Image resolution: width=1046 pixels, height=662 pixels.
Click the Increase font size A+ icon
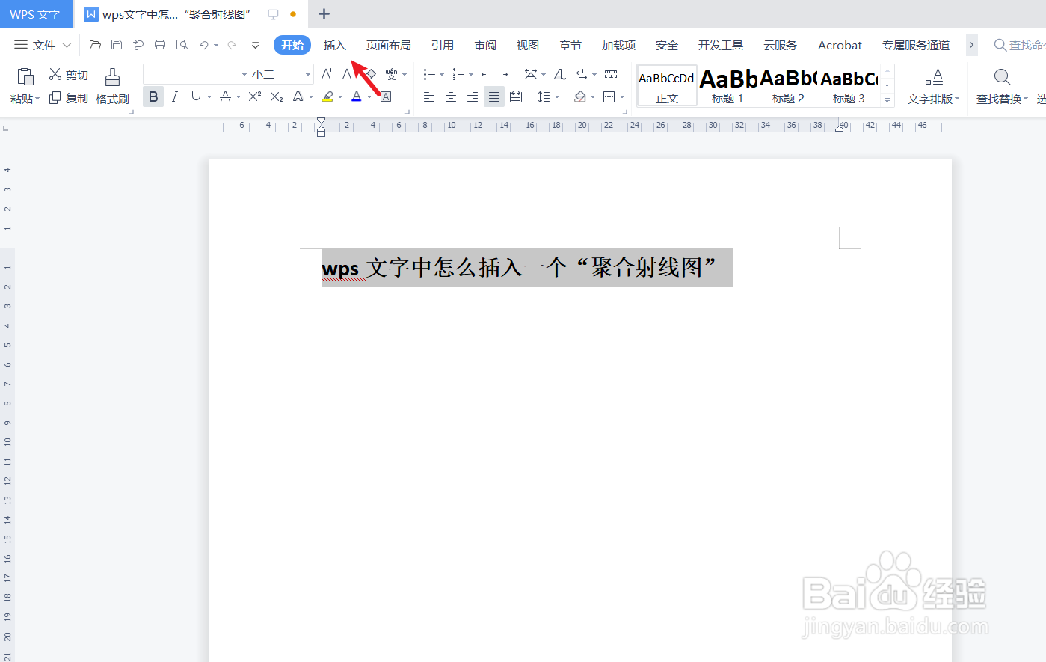click(x=327, y=74)
